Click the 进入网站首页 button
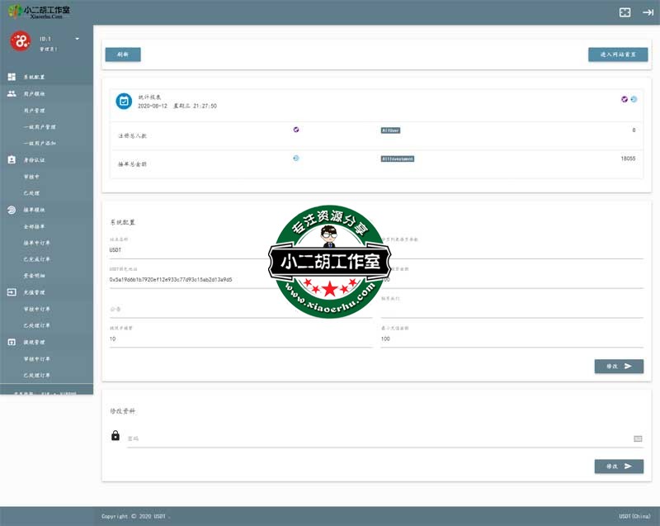The height and width of the screenshot is (526, 660). tap(617, 54)
